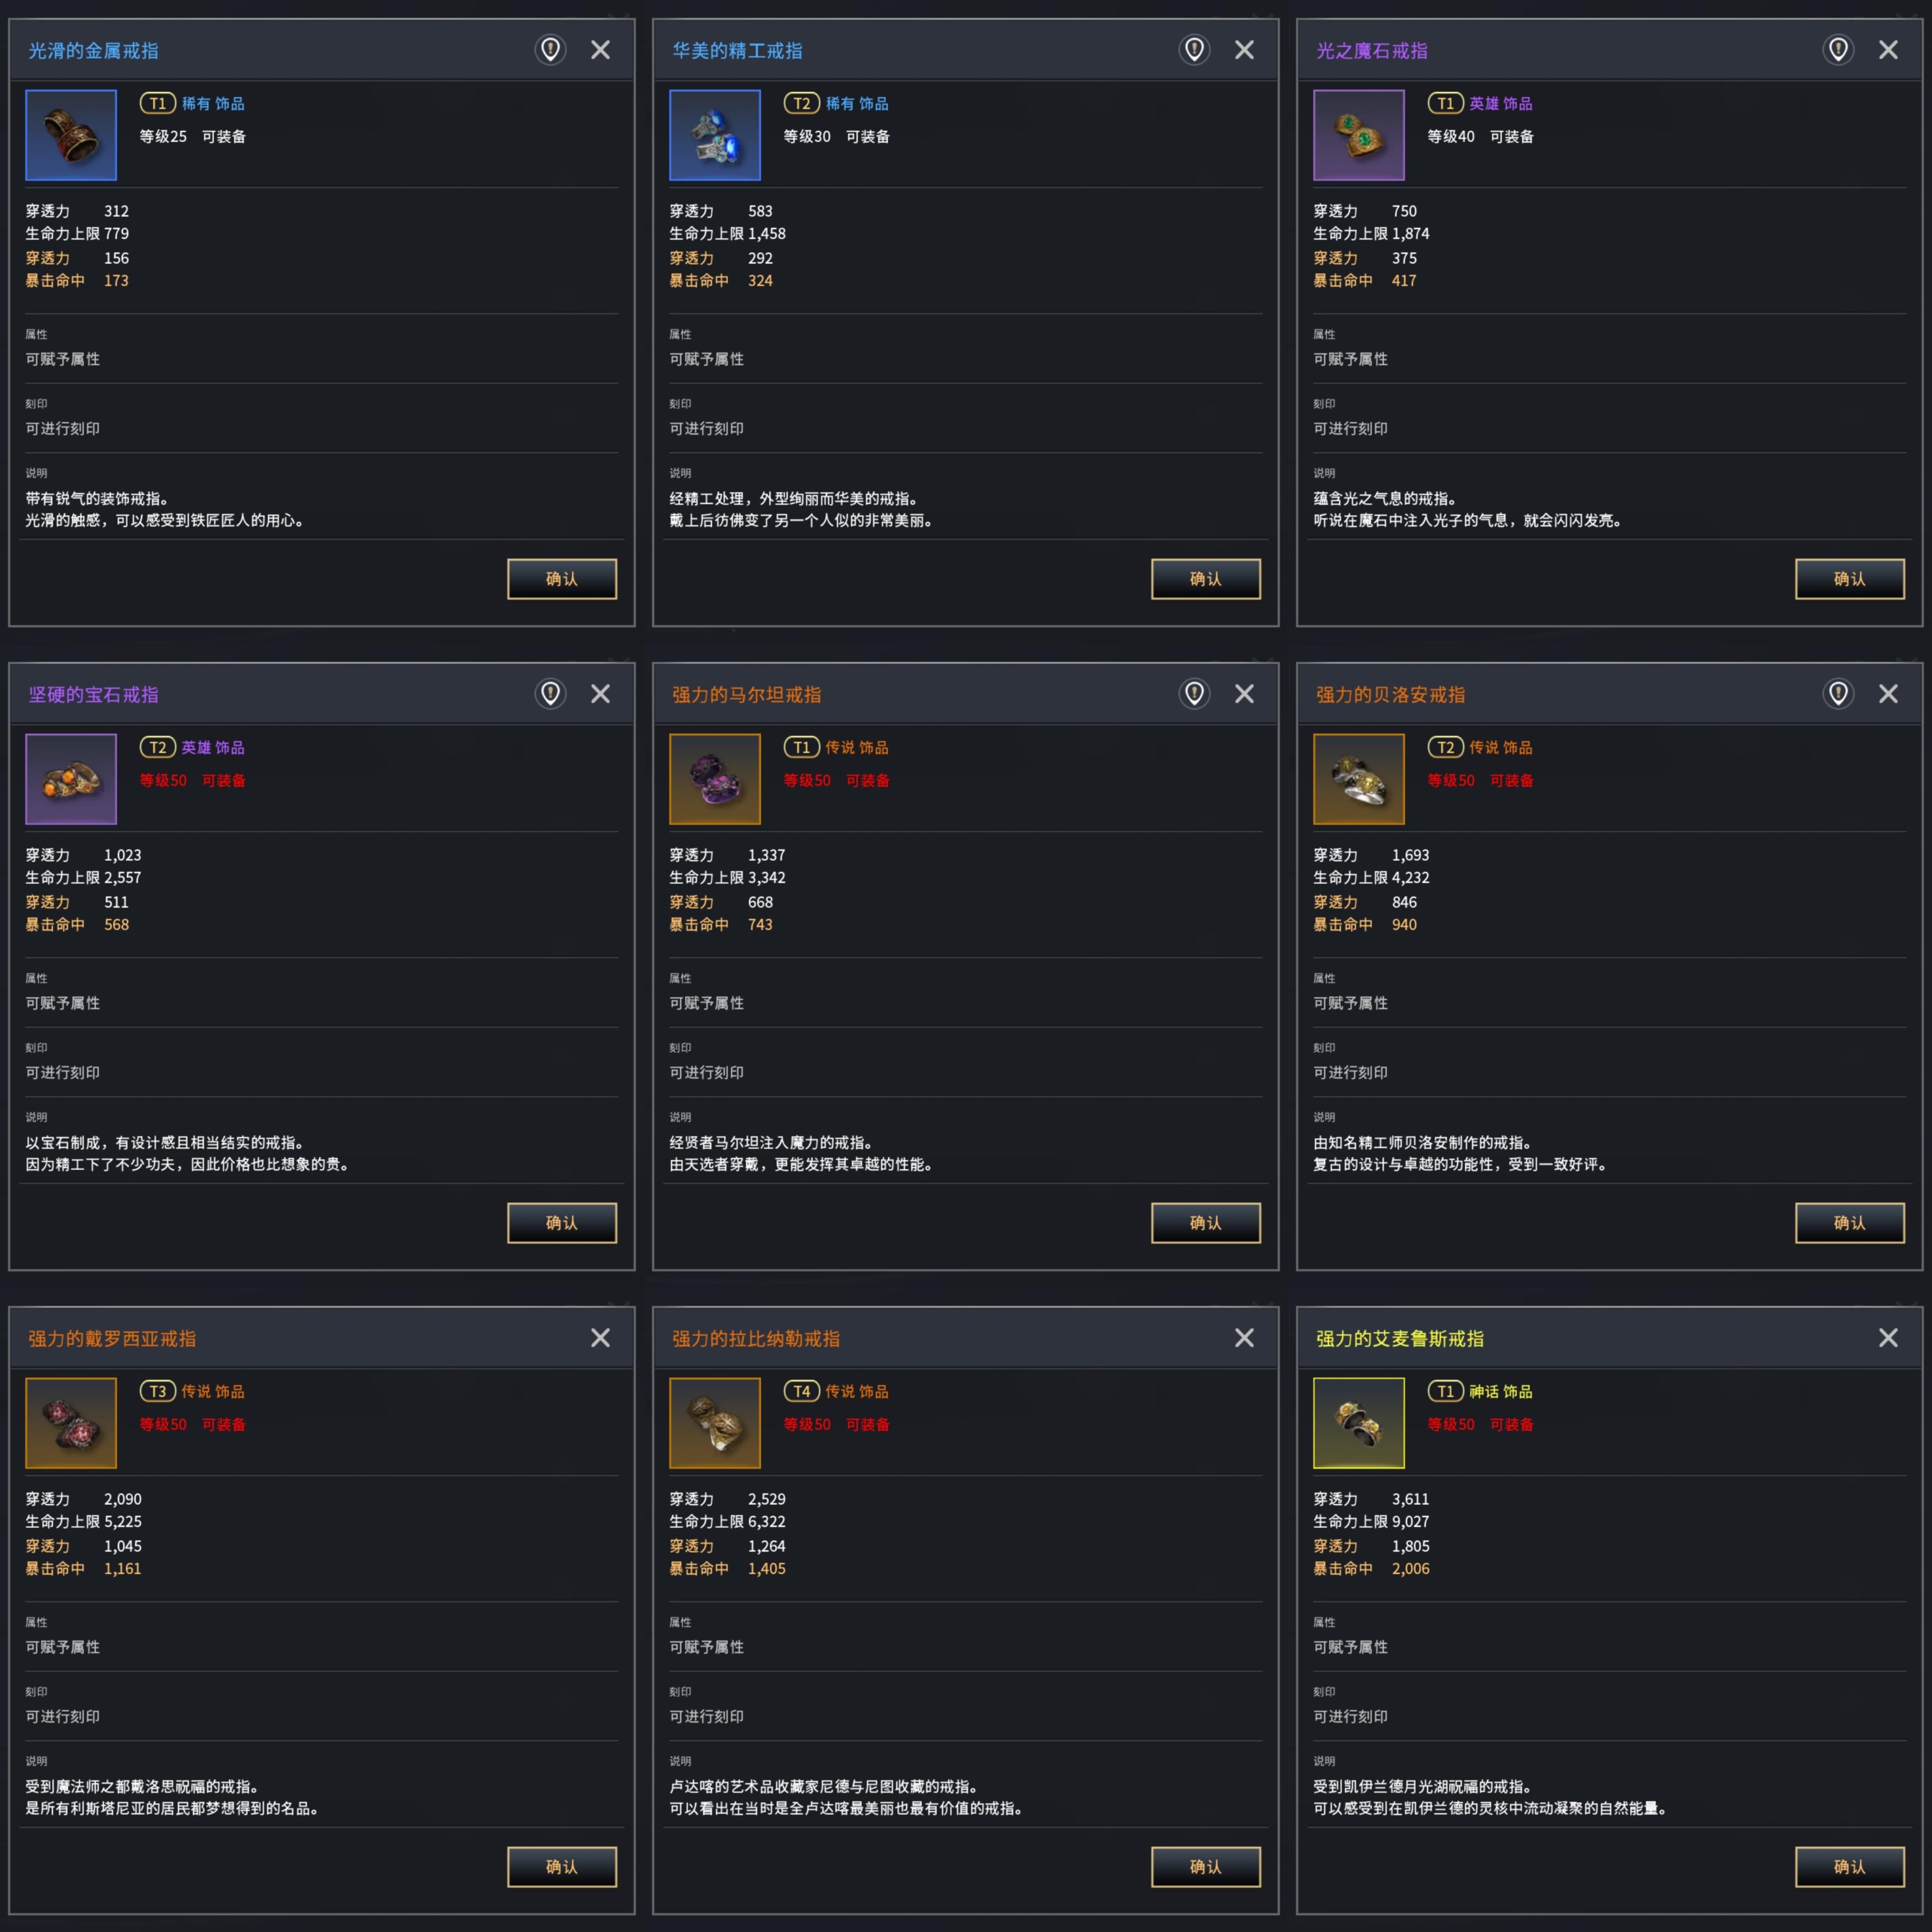This screenshot has width=1932, height=1932.
Task: Close the 强力的马尔坦戒指 tooltip window
Action: pyautogui.click(x=1244, y=694)
